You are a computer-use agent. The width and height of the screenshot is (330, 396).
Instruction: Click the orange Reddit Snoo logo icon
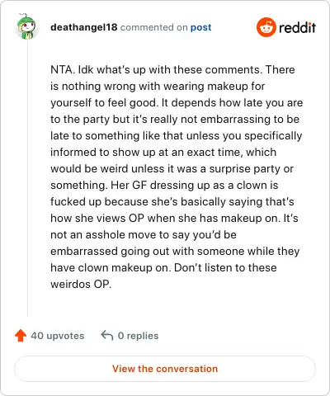point(266,27)
